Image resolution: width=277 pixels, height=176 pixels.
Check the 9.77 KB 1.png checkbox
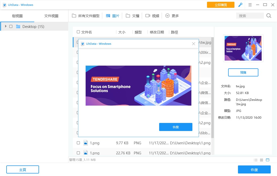tap(78, 143)
